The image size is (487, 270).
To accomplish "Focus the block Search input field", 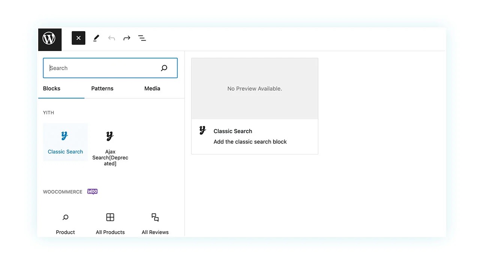I will (110, 68).
